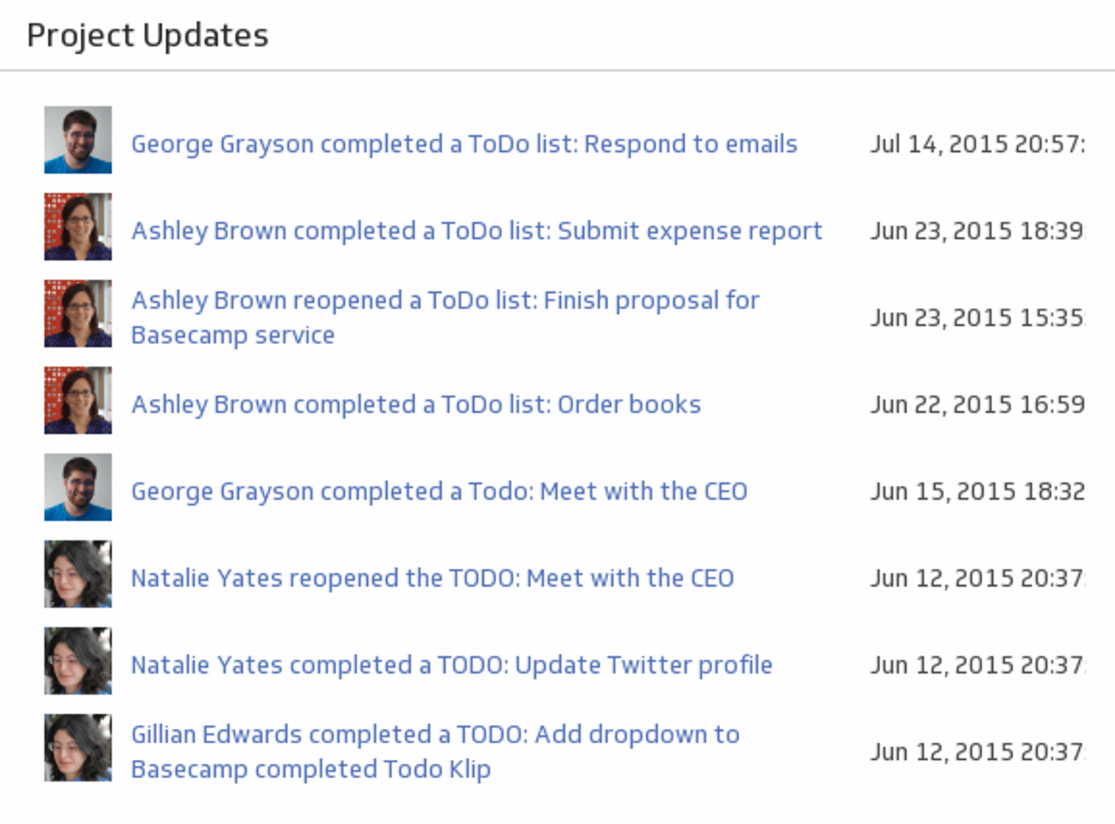Screen dimensions: 1115x824
Task: Open George Grayson's completed Meet with CEO link
Action: coord(439,491)
